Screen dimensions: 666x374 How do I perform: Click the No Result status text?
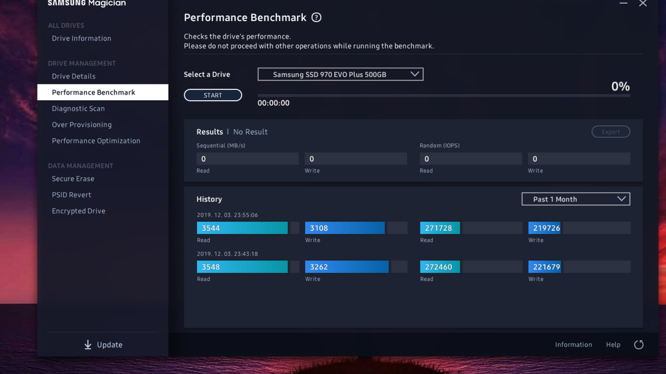pos(250,132)
